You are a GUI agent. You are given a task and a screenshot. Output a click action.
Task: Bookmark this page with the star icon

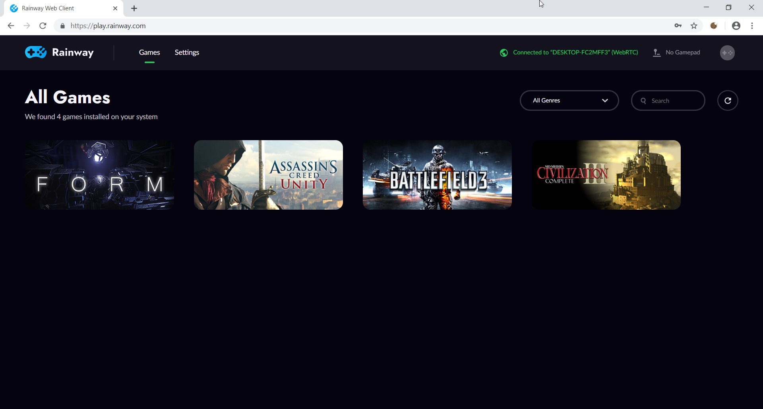click(694, 26)
